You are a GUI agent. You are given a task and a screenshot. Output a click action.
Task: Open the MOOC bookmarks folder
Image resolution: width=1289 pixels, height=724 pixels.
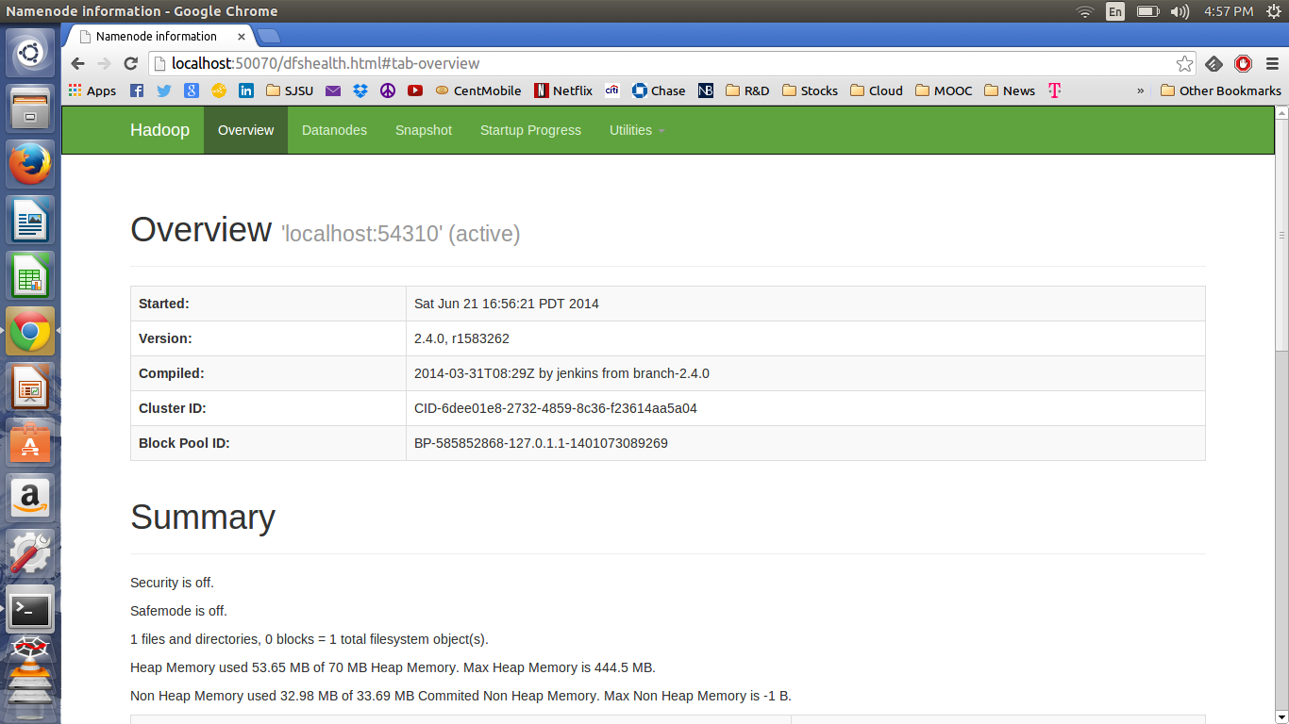point(944,90)
